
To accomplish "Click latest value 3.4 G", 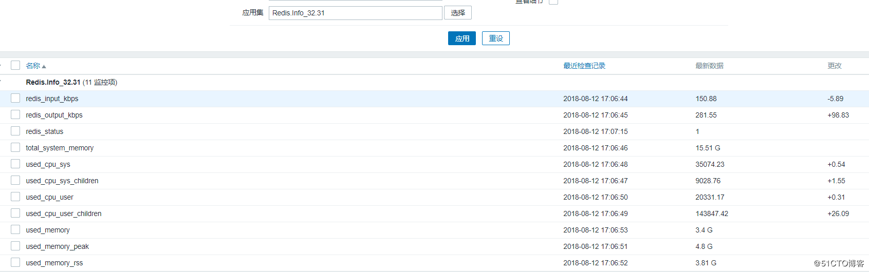I will click(x=704, y=230).
